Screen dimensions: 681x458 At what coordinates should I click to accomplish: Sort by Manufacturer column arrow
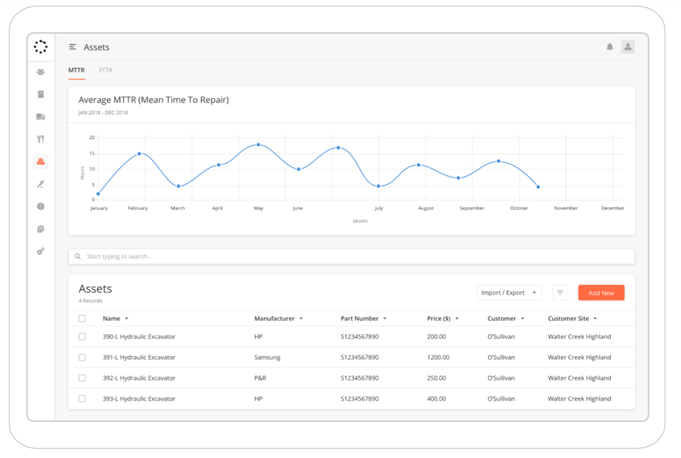click(x=301, y=319)
